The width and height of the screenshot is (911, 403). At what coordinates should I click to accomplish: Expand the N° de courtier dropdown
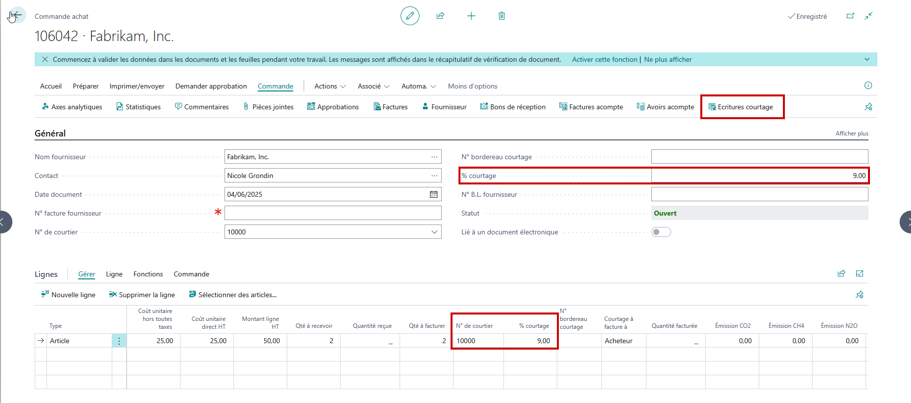(x=434, y=232)
